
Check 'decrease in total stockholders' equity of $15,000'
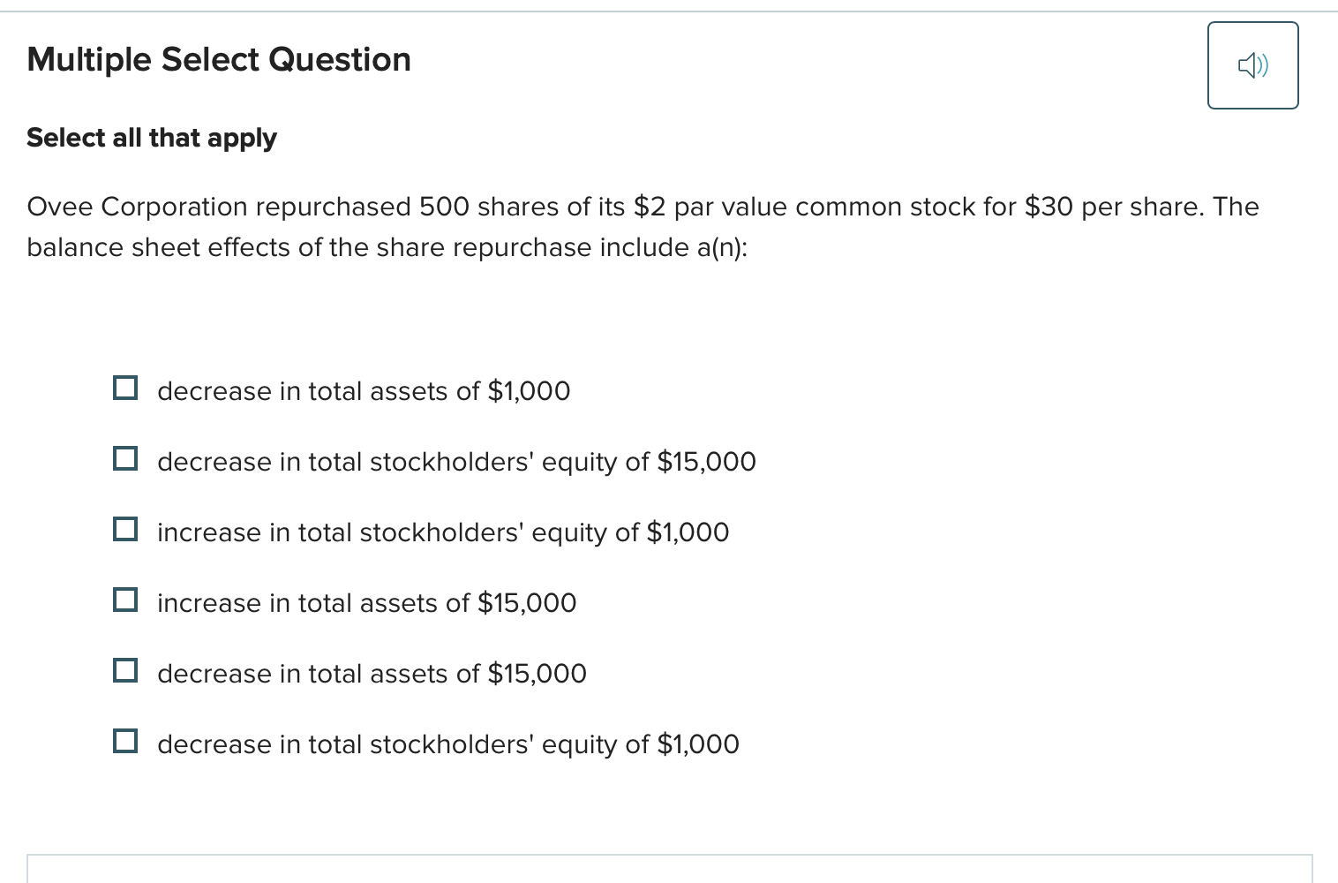coord(125,457)
